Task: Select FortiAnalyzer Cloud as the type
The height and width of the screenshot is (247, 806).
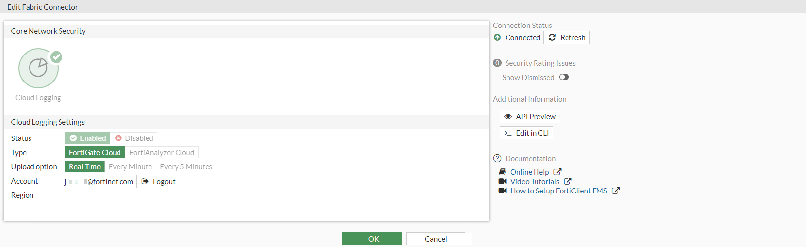Action: [x=162, y=153]
